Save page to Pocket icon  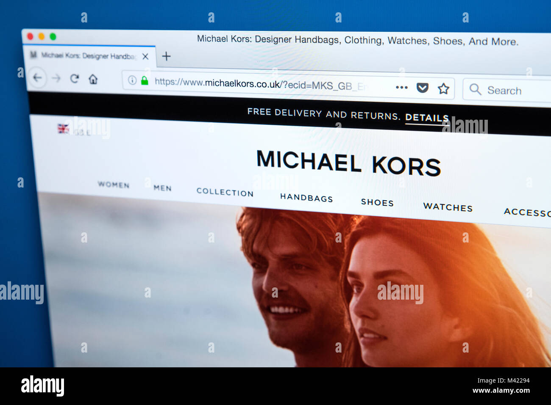click(422, 88)
